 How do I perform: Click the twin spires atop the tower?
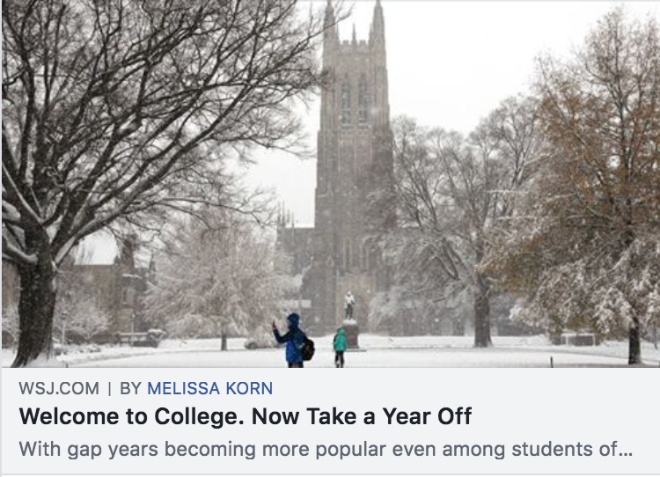[x=354, y=21]
